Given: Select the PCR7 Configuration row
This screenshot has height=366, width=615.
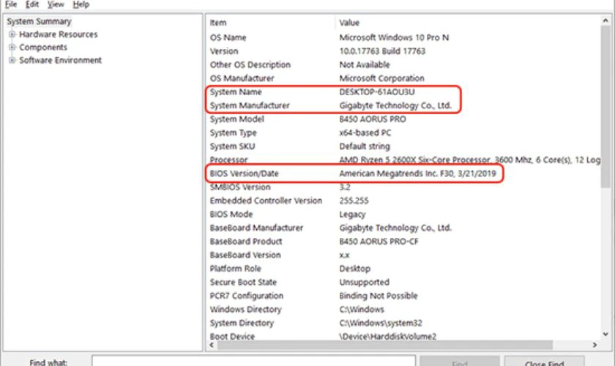Looking at the screenshot, I should [x=403, y=296].
